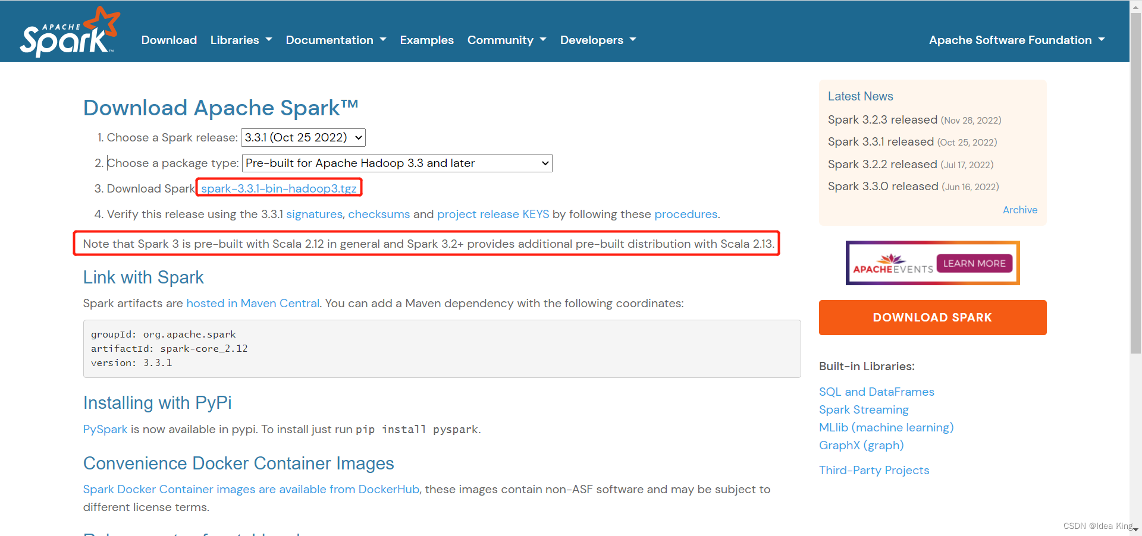Click the Apache Events banner
This screenshot has width=1142, height=536.
[933, 263]
